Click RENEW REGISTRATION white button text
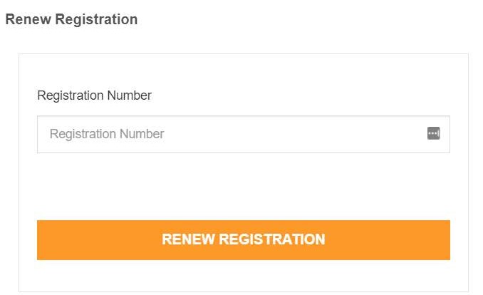483x295 pixels. [x=244, y=239]
